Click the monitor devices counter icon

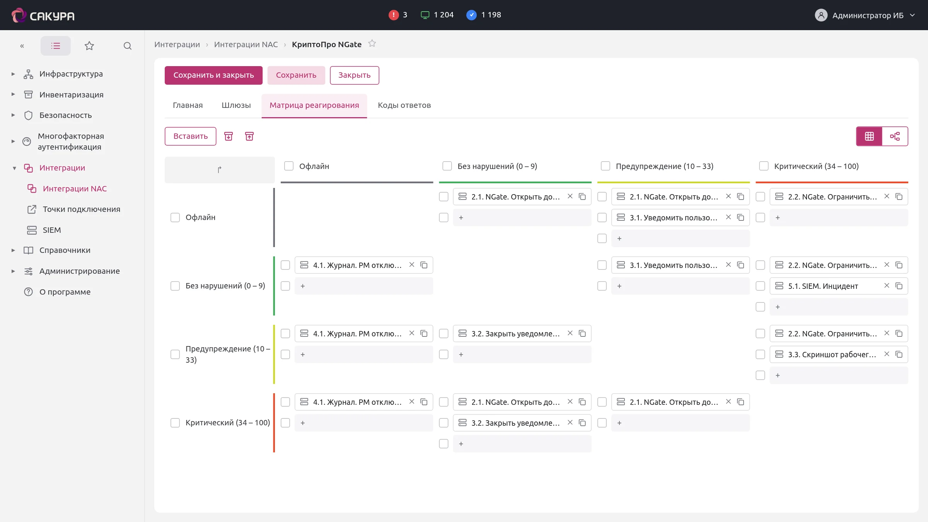click(425, 15)
